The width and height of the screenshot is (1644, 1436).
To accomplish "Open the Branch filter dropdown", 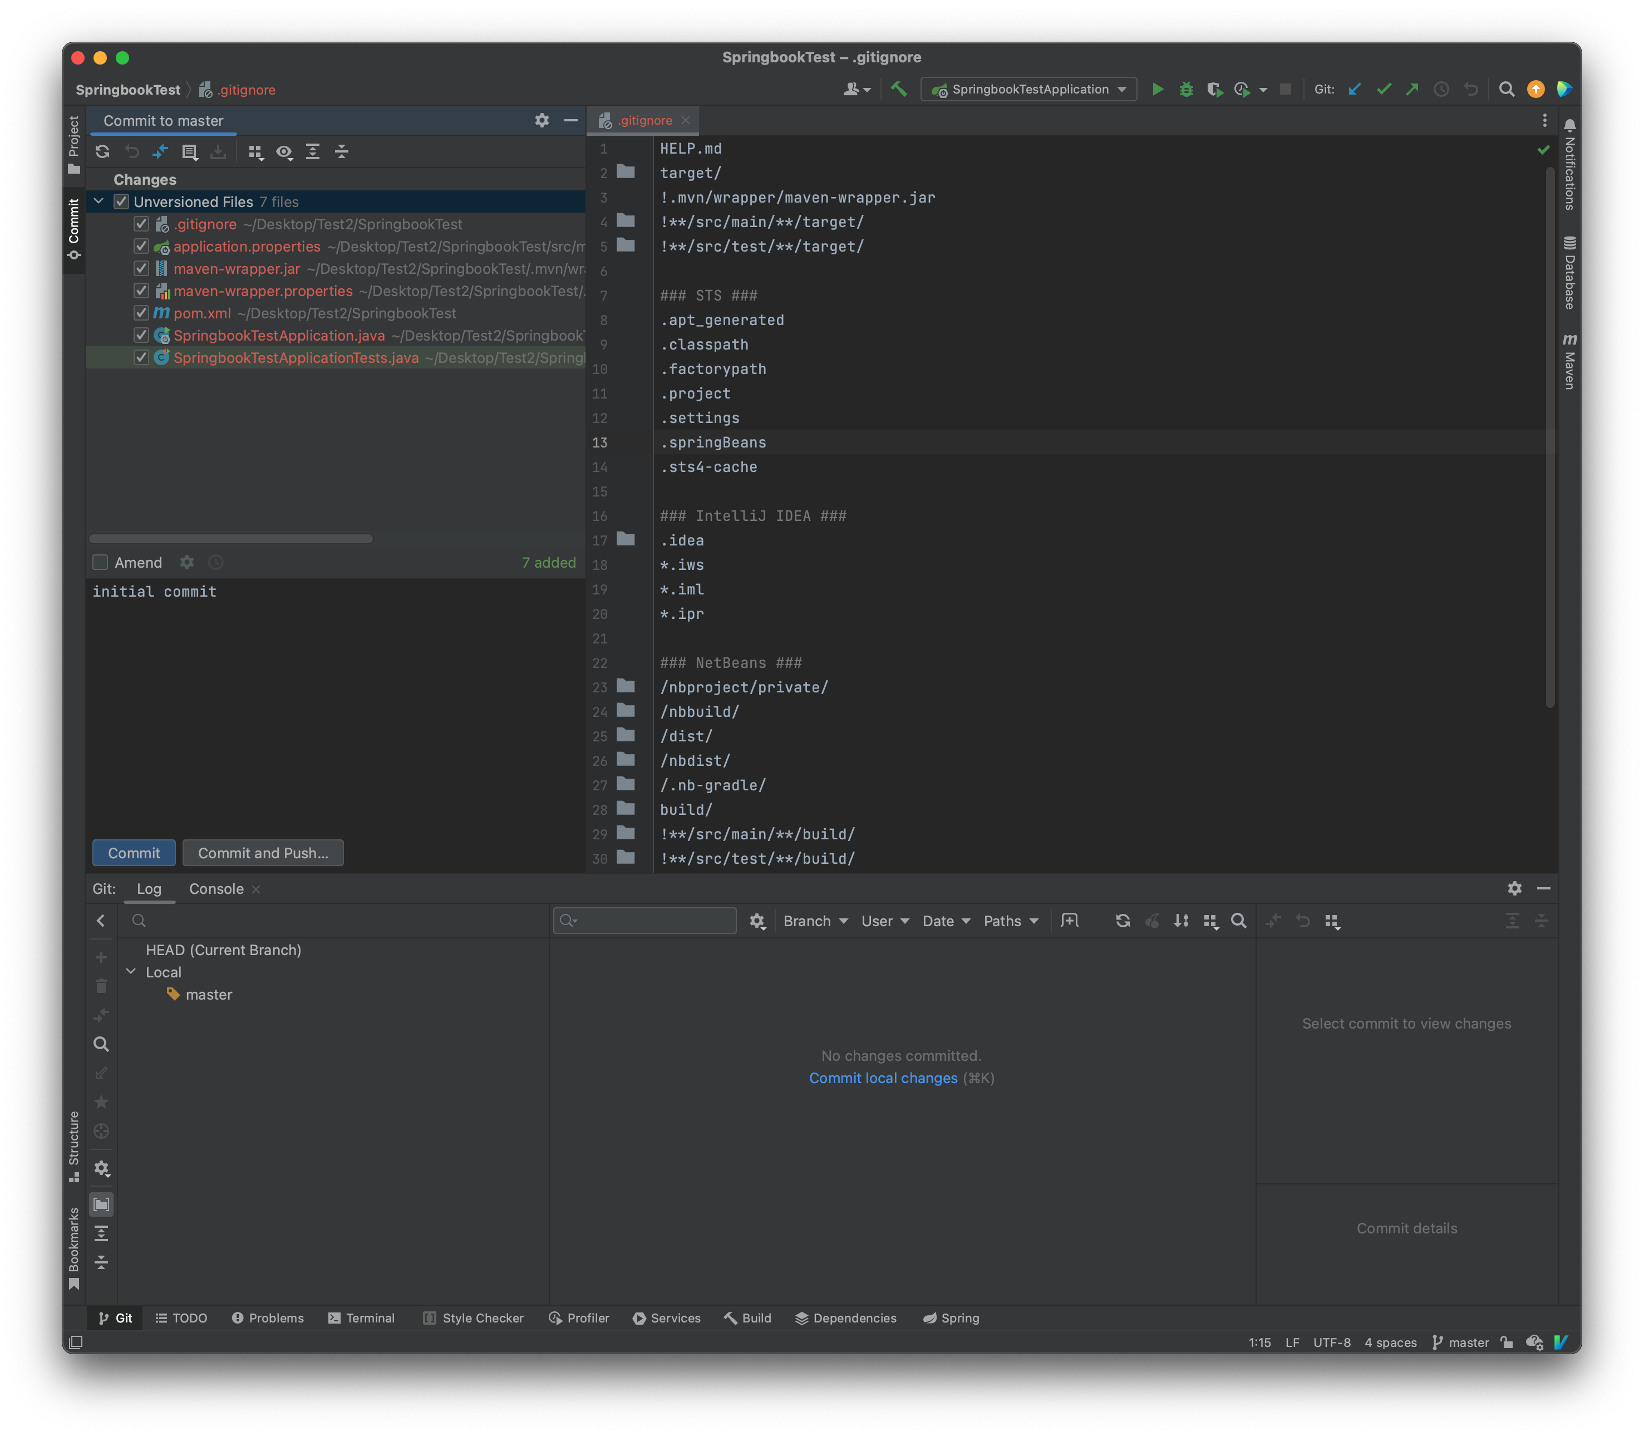I will 815,921.
